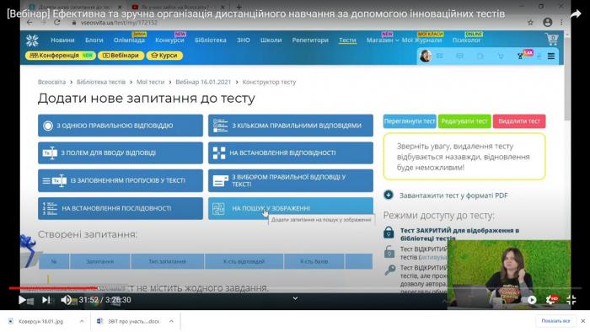Go to Бібліотека тестів breadcrumb
The height and width of the screenshot is (332, 590).
[x=101, y=82]
